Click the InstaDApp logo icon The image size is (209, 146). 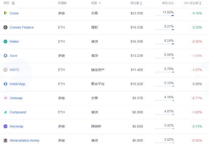[x=5, y=84]
